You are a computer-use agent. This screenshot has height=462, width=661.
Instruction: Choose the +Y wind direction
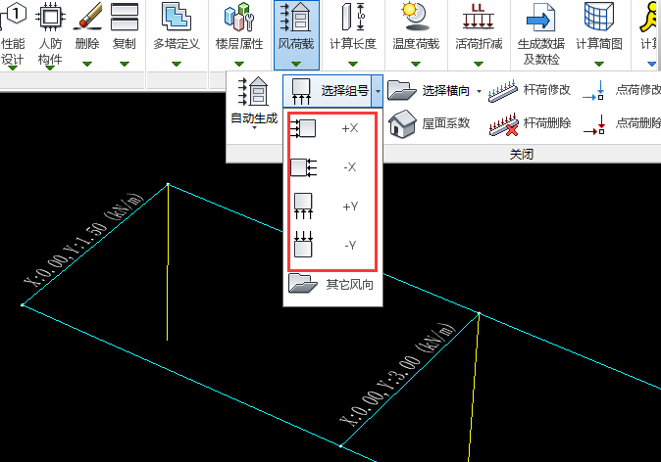pyautogui.click(x=332, y=207)
